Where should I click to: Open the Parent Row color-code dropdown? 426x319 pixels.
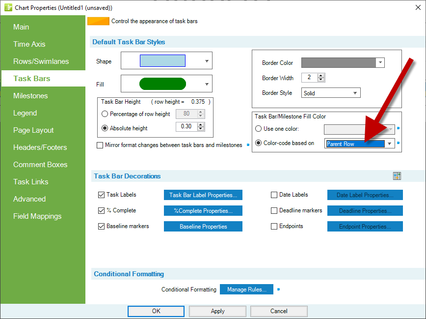(x=390, y=144)
